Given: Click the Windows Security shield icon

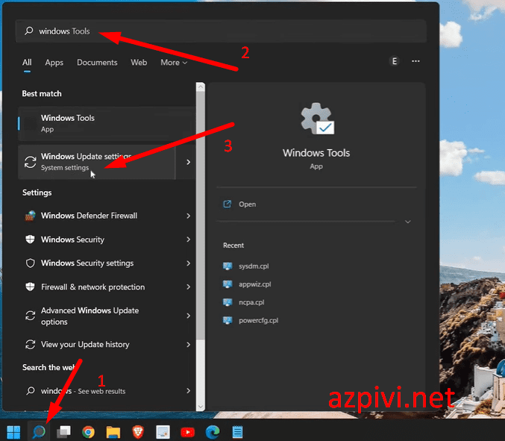Looking at the screenshot, I should coord(31,240).
